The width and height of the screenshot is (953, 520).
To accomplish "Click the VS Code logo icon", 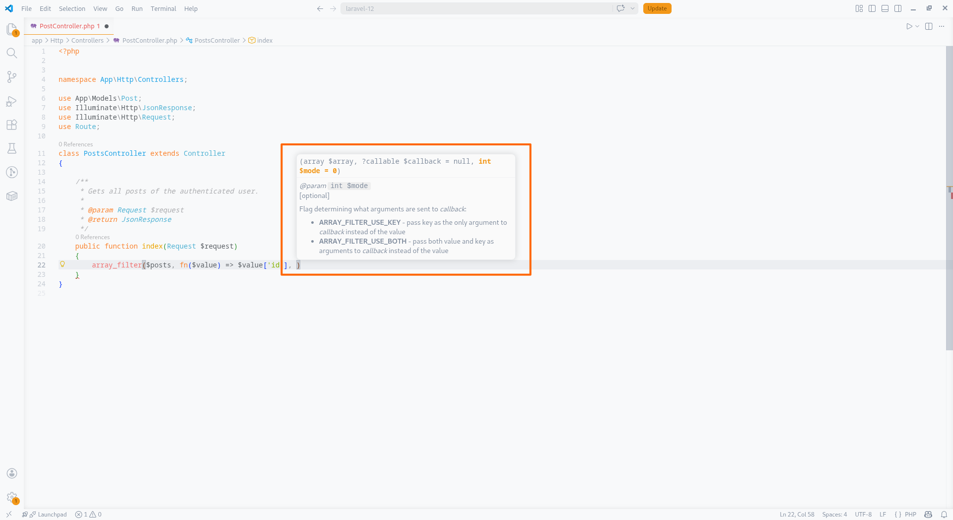I will pyautogui.click(x=9, y=8).
